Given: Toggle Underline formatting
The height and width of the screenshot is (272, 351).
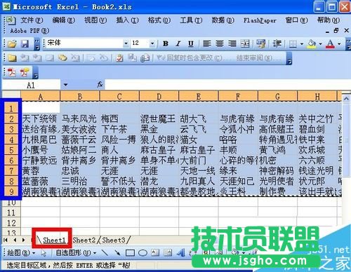Looking at the screenshot, I should (x=191, y=43).
